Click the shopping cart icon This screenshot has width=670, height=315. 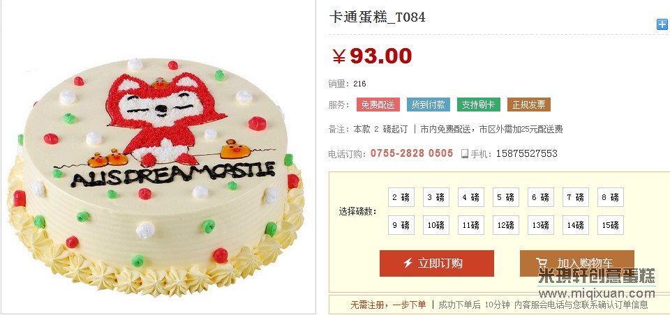542,263
